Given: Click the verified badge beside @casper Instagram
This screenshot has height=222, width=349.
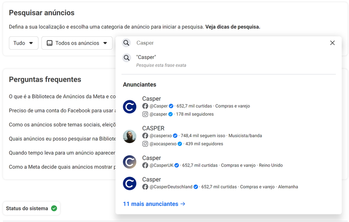Looking at the screenshot, I should (x=170, y=114).
